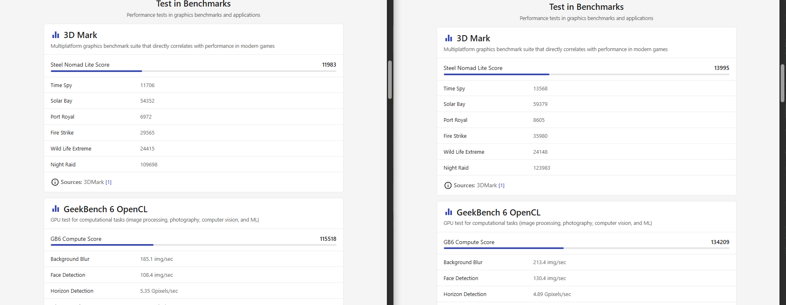
Task: Click the Multiplatform graphics benchmark description in left pane
Action: [163, 46]
